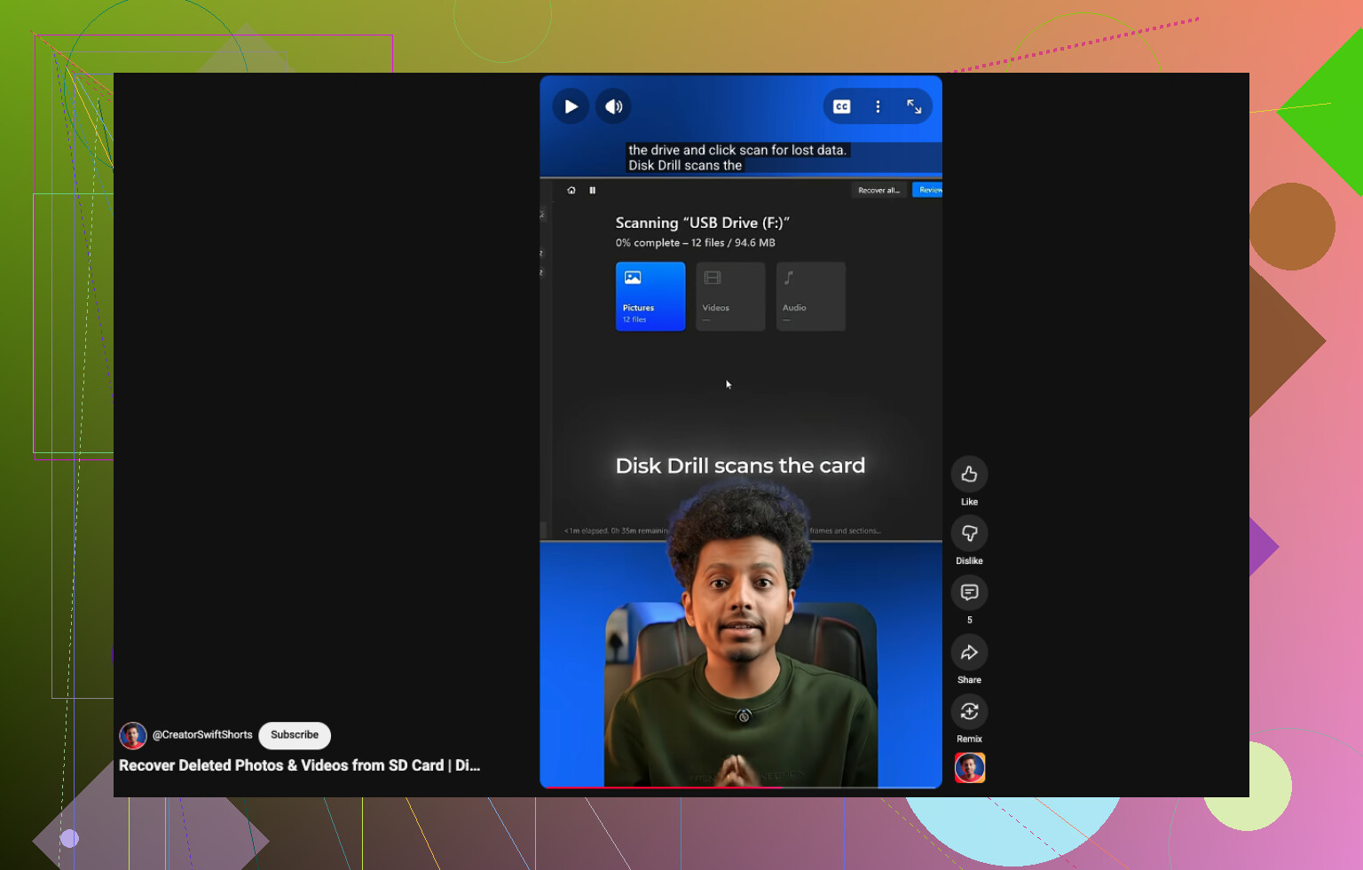This screenshot has height=870, width=1363.
Task: Click the blue Review button in Disk Drill
Action: click(x=928, y=190)
